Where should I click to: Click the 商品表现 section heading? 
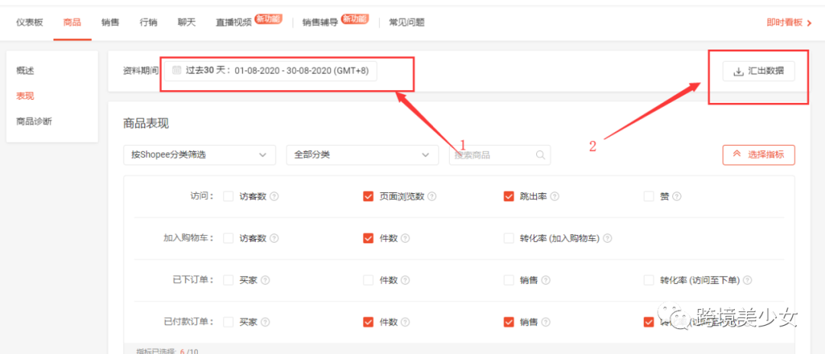[x=146, y=124]
